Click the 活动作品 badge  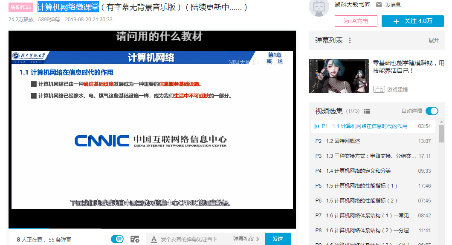[21, 7]
